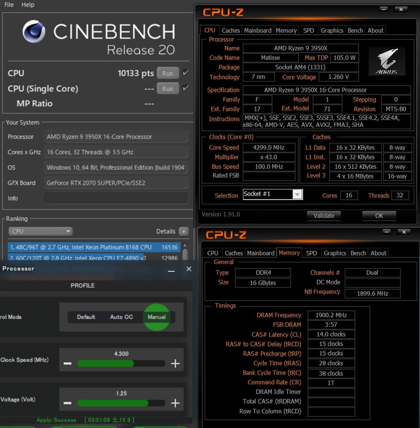Open the SPD tab in the Memory window
This screenshot has height=428, width=420.
click(x=311, y=253)
